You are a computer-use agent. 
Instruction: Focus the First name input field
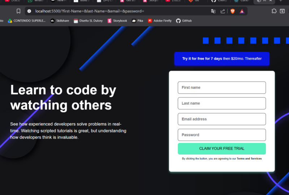coord(222,87)
